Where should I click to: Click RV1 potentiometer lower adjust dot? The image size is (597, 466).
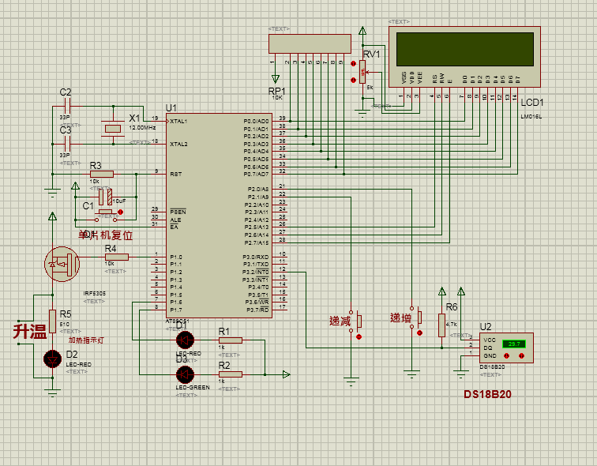point(353,80)
